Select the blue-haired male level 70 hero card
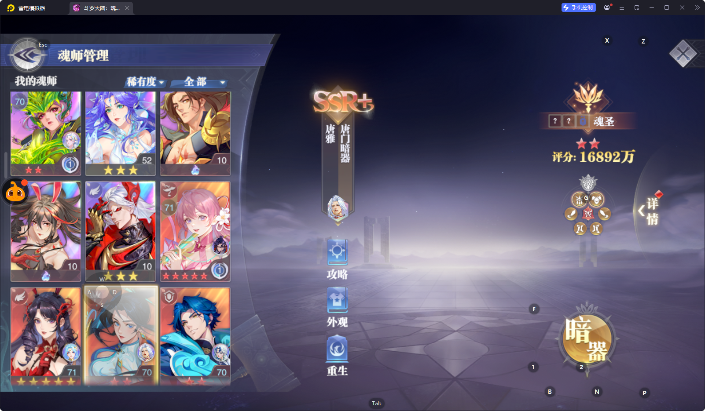The image size is (705, 411). coord(195,336)
